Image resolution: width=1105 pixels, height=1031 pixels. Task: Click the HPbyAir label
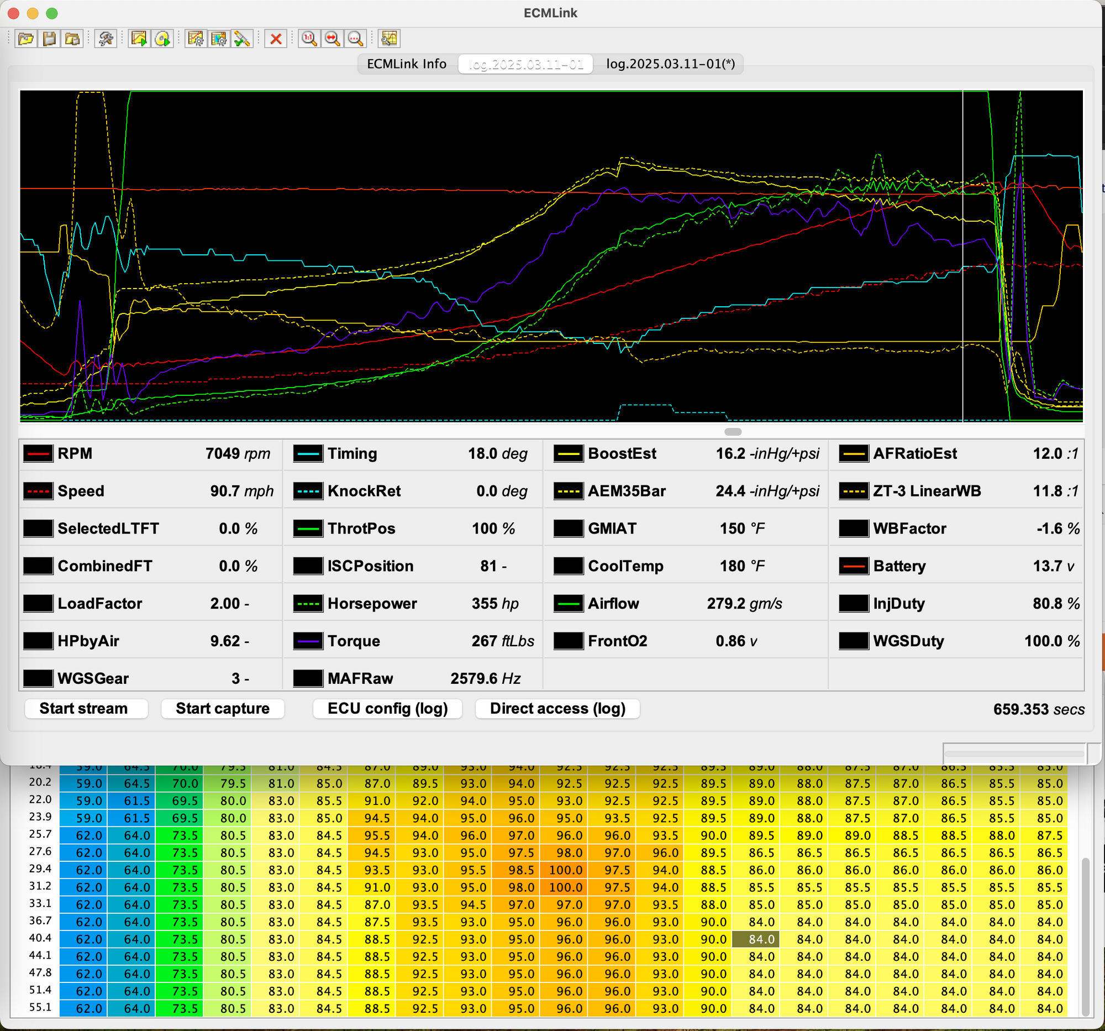(88, 641)
